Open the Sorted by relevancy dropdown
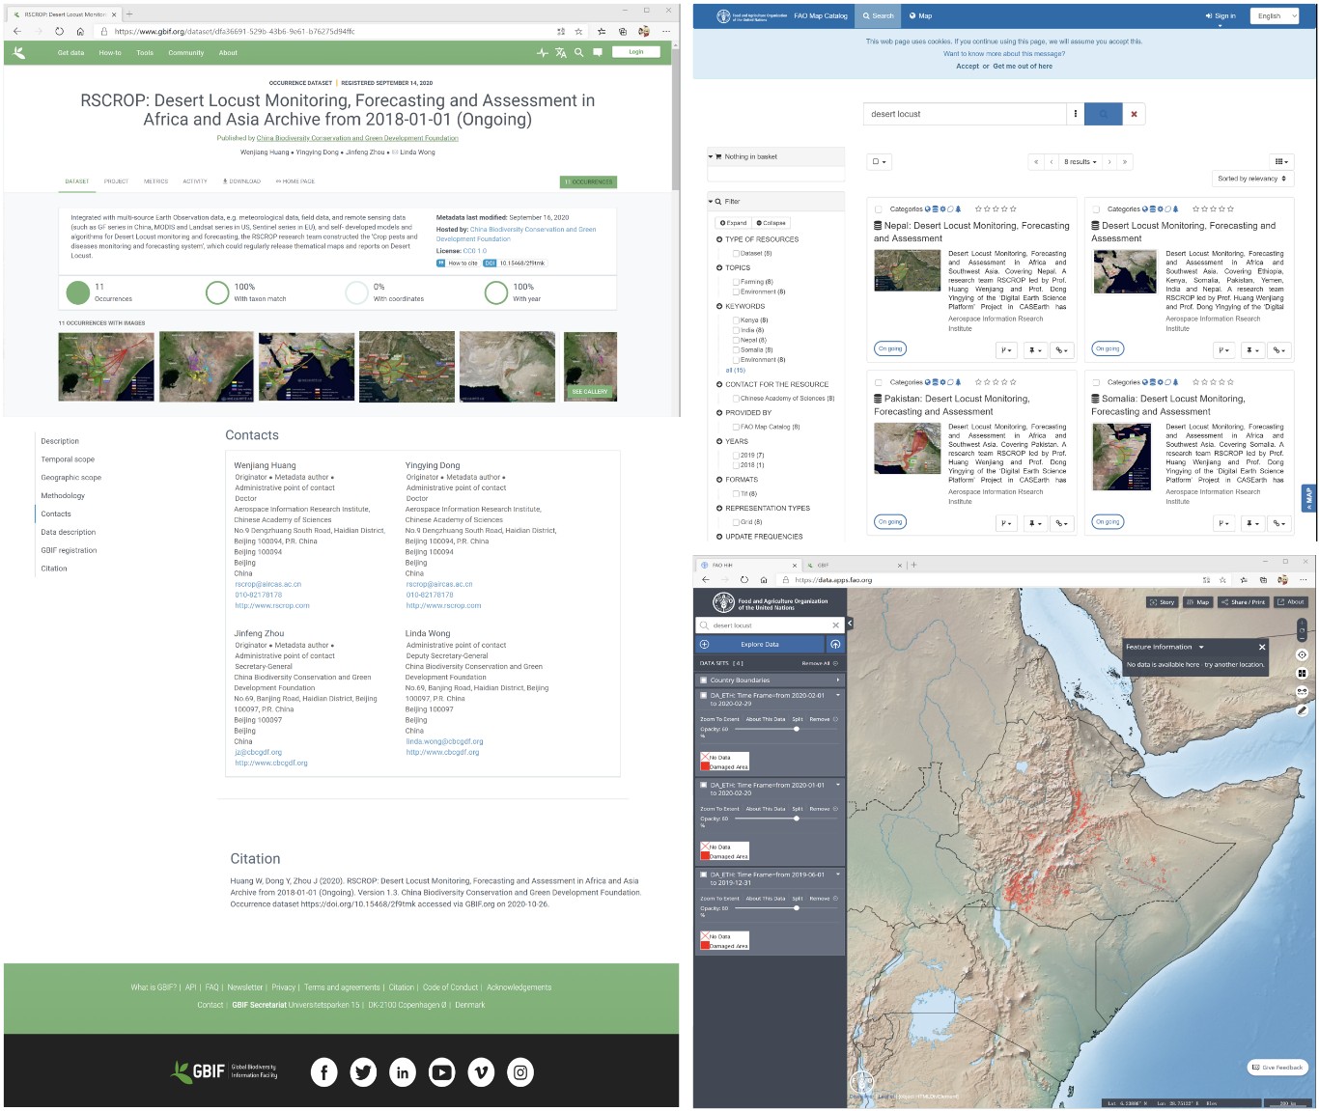Viewport: 1319px width, 1111px height. coord(1251,179)
